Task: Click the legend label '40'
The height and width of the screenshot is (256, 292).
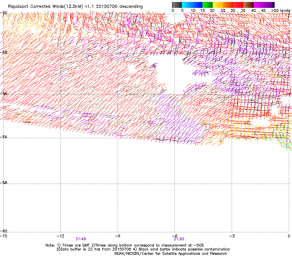Action: (x=253, y=11)
